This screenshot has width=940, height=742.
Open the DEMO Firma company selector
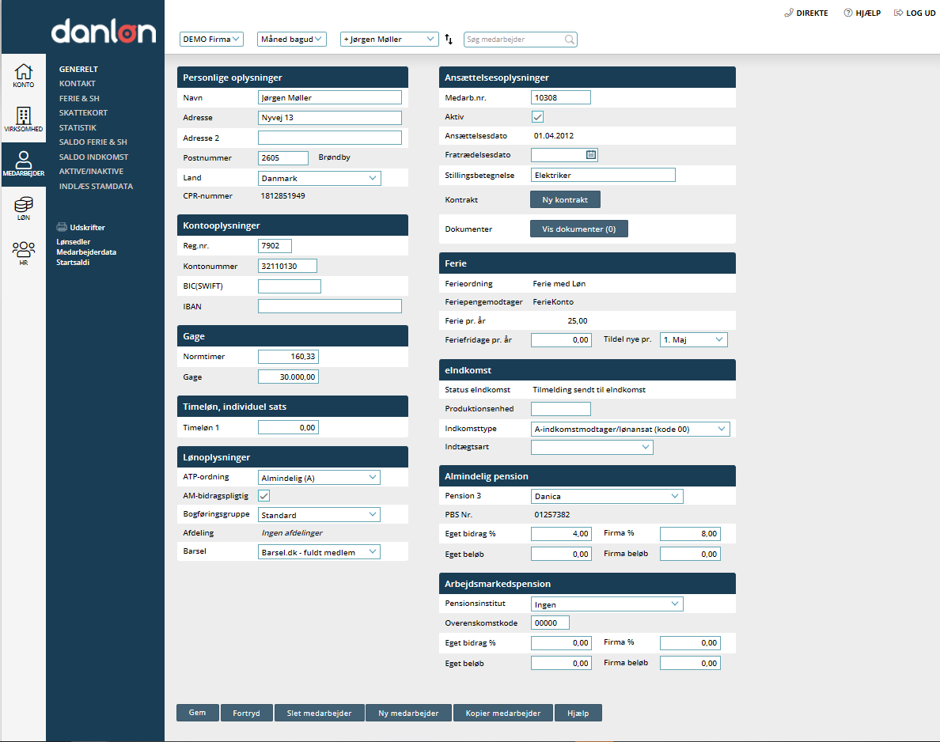pyautogui.click(x=211, y=39)
